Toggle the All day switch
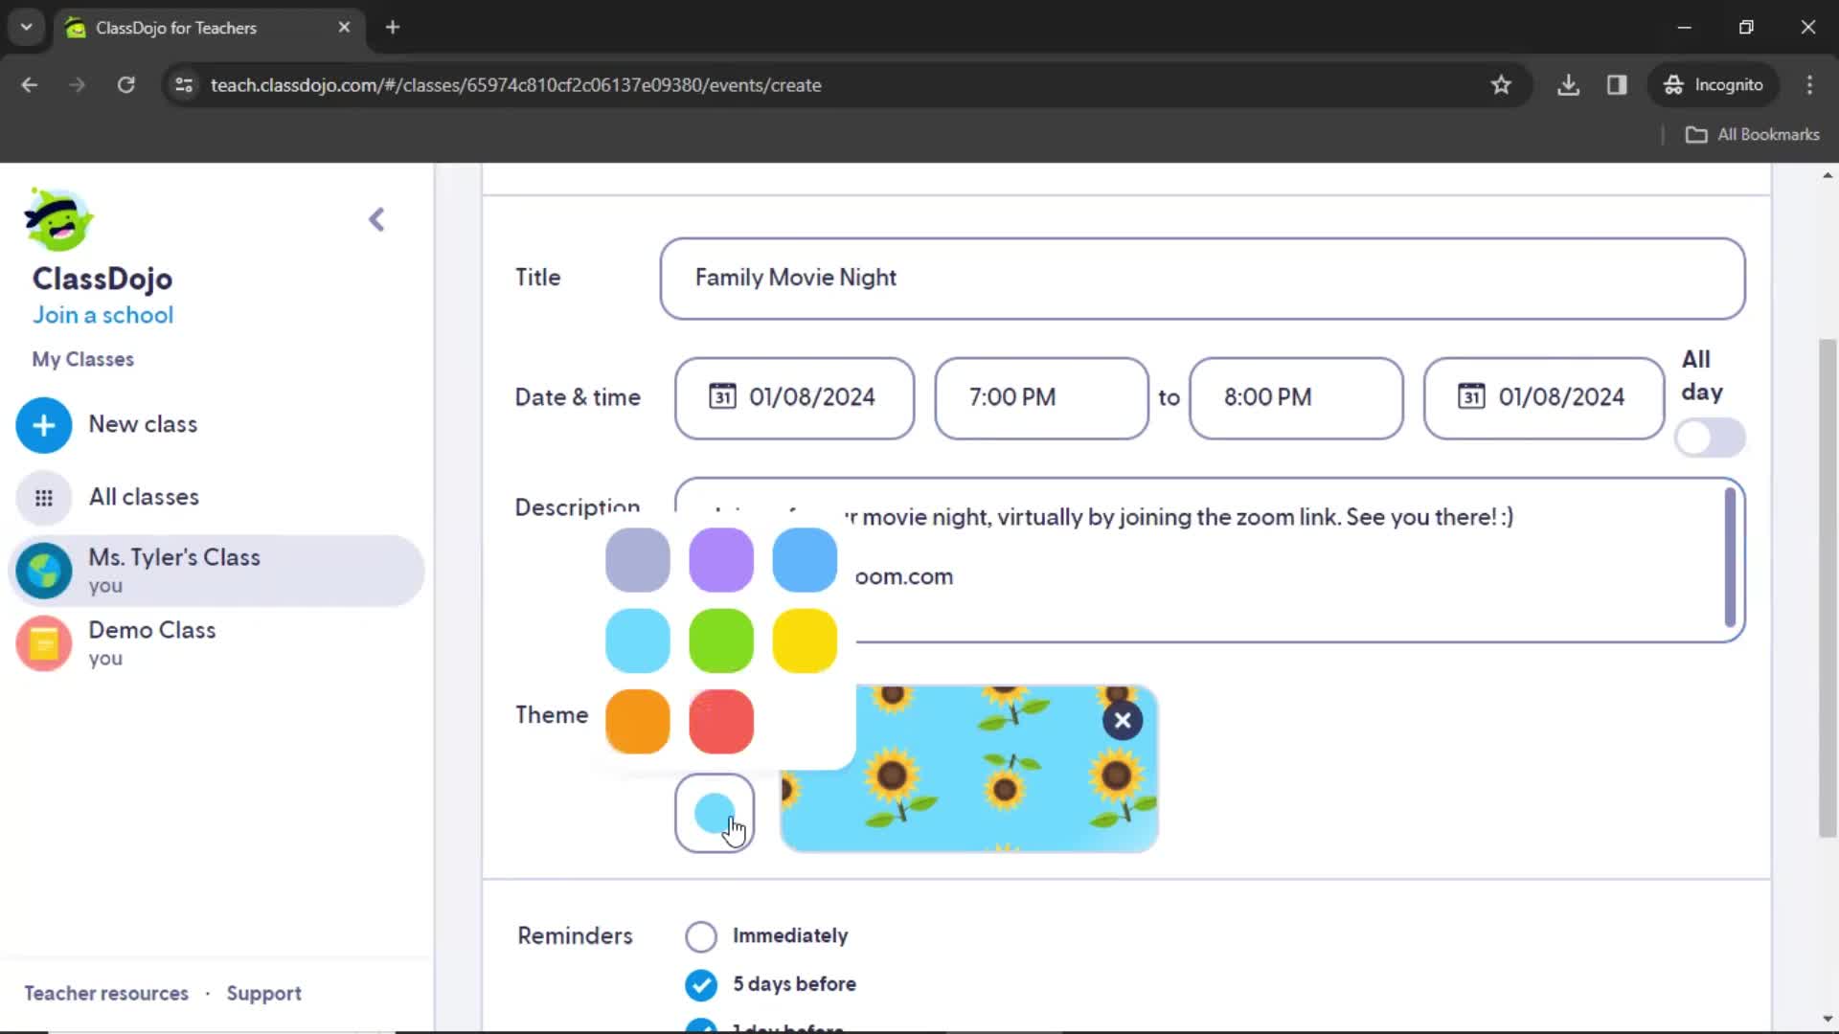Image resolution: width=1839 pixels, height=1034 pixels. [x=1710, y=438]
